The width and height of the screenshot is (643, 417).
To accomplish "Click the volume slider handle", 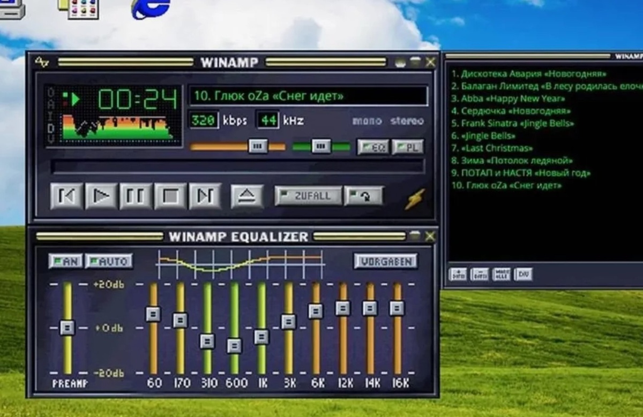I will pyautogui.click(x=258, y=146).
